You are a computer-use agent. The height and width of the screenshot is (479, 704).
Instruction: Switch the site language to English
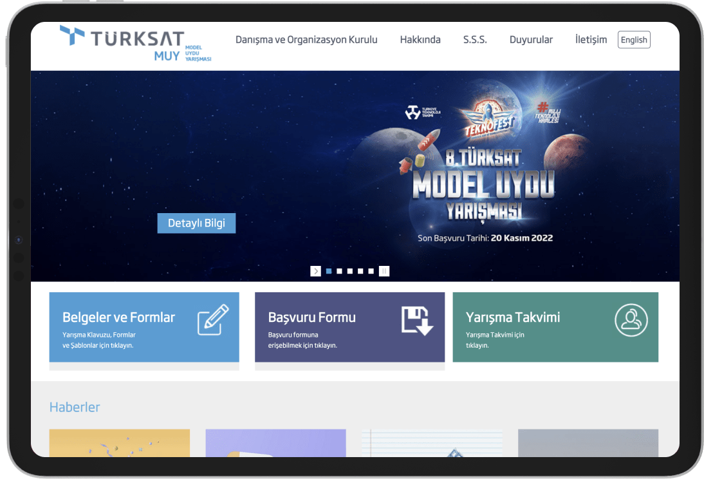(634, 39)
